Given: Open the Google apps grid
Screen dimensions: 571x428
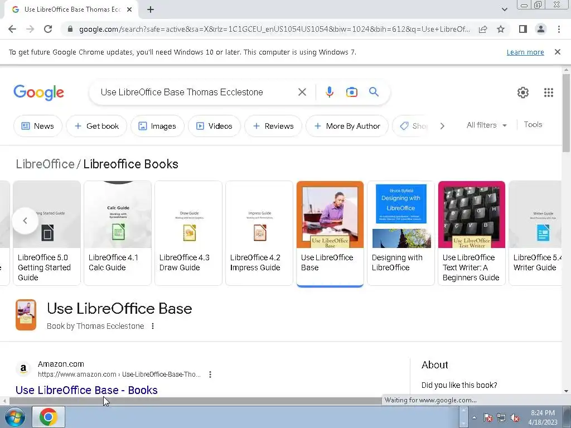Looking at the screenshot, I should pyautogui.click(x=549, y=93).
